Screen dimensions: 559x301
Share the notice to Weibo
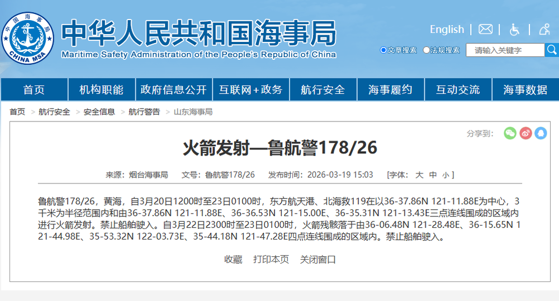click(x=525, y=133)
